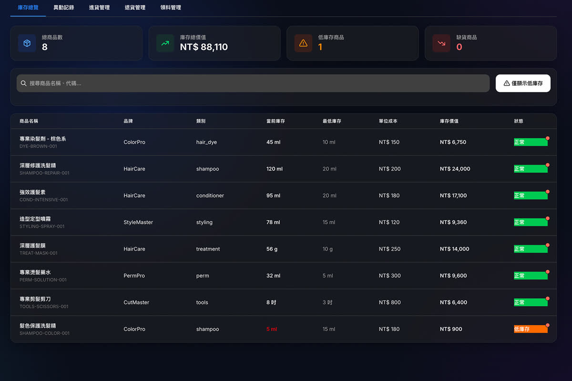Click the NT$ 24,000 inventory value

[455, 169]
